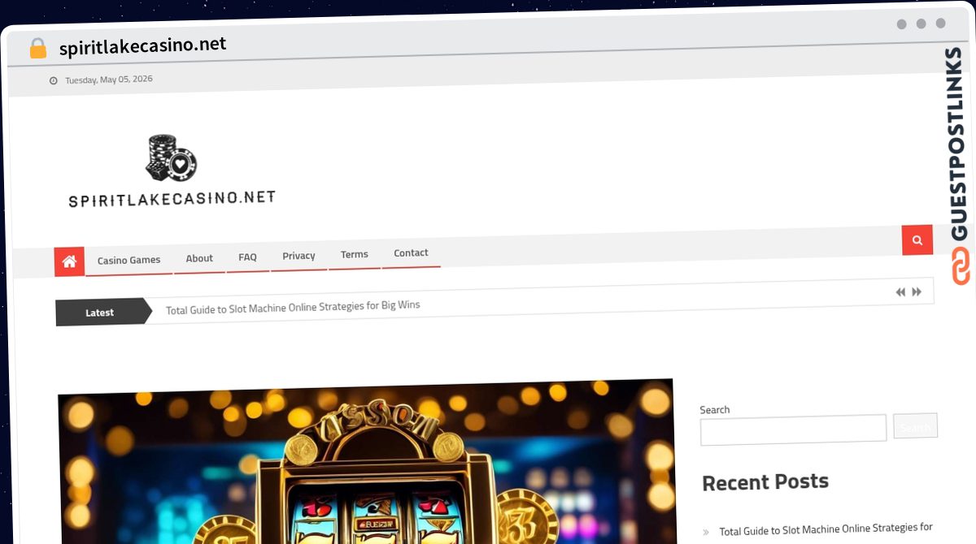Open the slot machine featured image
The width and height of the screenshot is (976, 544).
[366, 461]
